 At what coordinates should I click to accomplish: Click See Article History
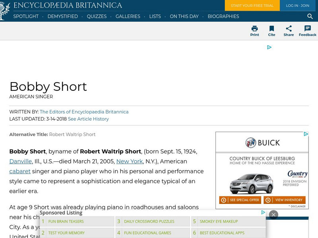(88, 119)
